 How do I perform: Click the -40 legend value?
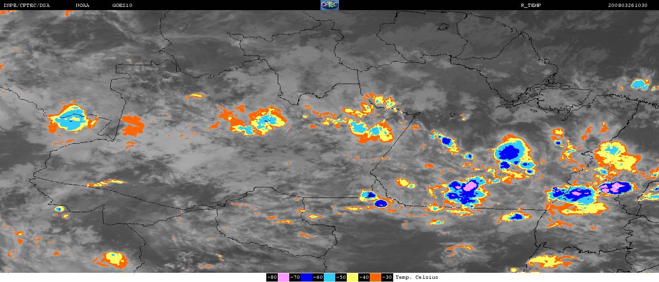364,277
